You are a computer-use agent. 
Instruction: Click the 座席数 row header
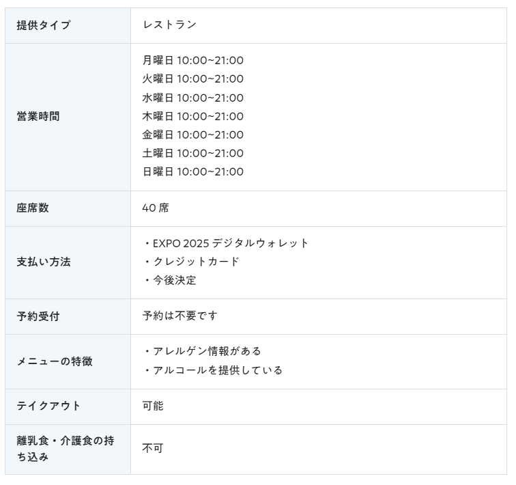(x=33, y=208)
